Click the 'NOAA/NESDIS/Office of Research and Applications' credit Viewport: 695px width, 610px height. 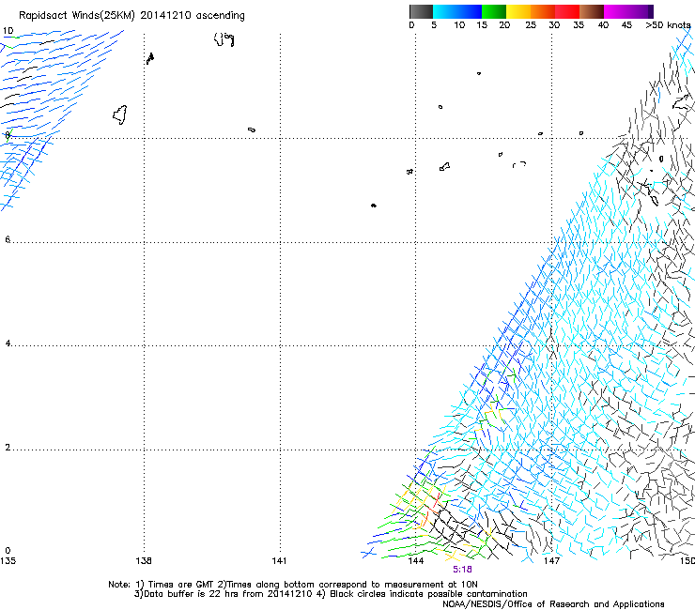click(553, 604)
